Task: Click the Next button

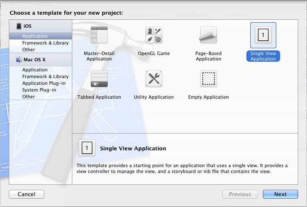Action: [281, 194]
